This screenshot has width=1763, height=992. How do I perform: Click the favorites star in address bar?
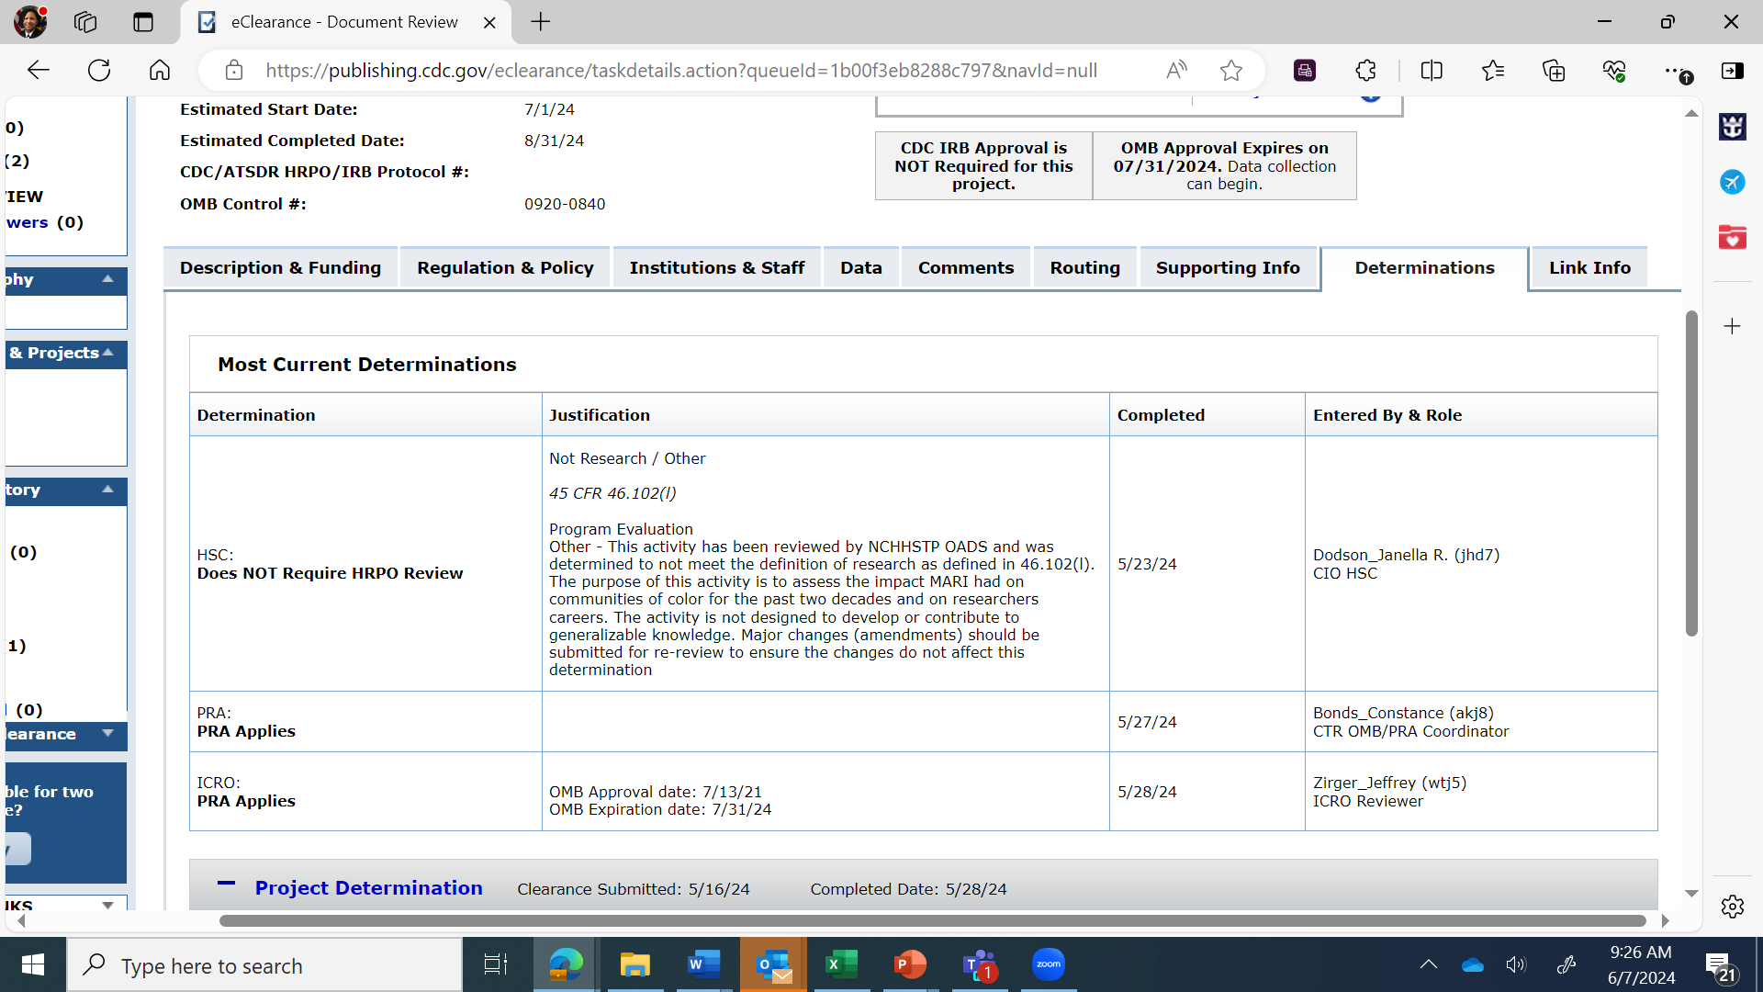tap(1231, 70)
